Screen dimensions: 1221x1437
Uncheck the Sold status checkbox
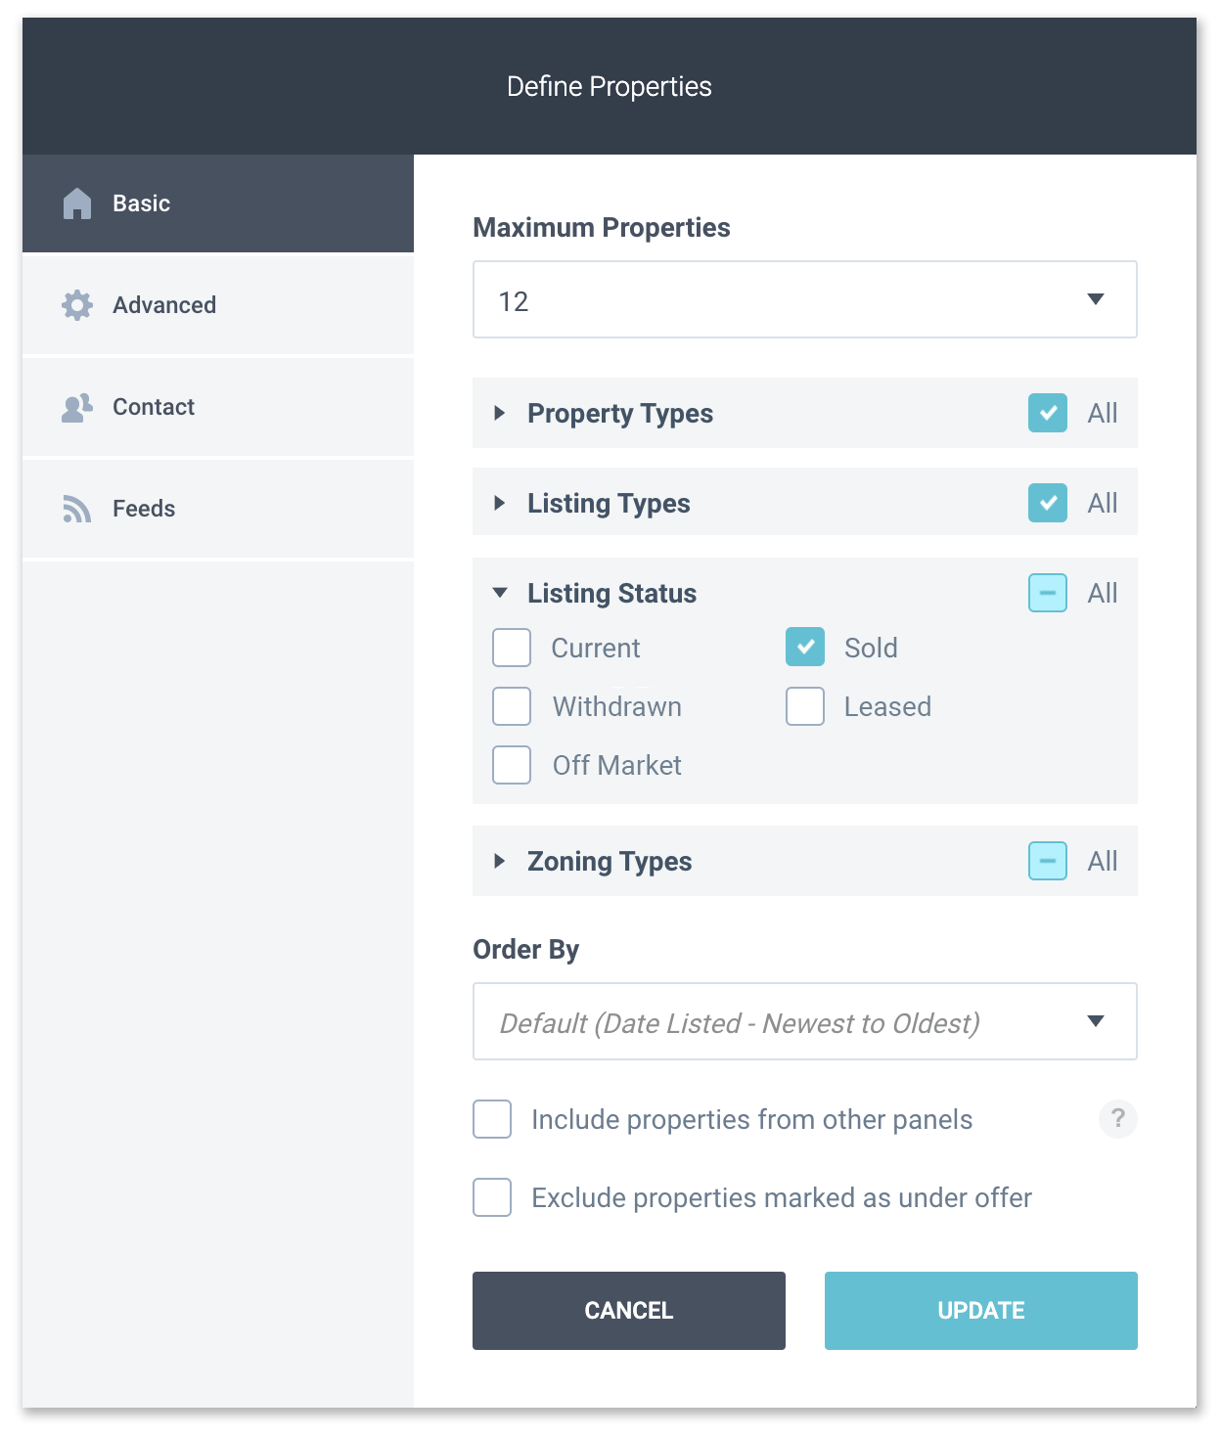pos(805,648)
